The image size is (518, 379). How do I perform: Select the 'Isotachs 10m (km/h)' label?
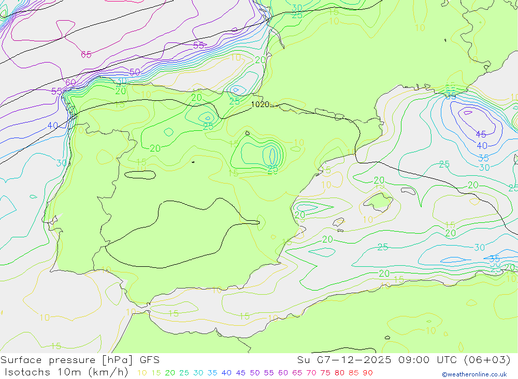pyautogui.click(x=66, y=372)
